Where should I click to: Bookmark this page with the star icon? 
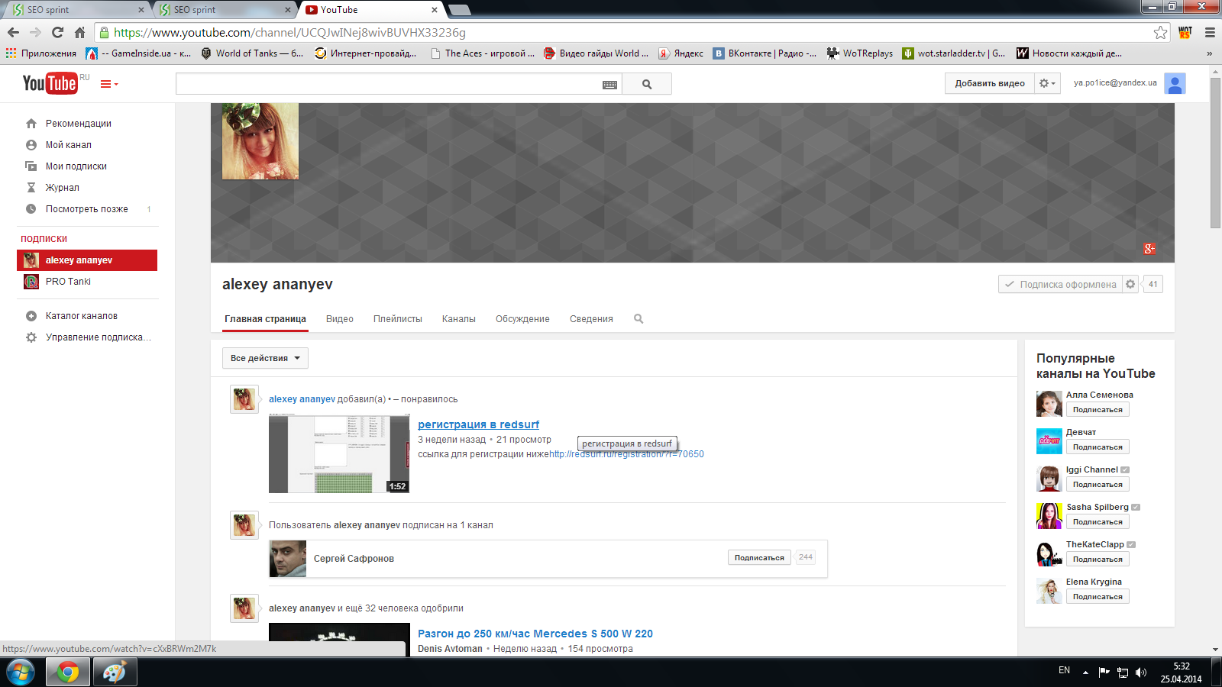(1161, 32)
